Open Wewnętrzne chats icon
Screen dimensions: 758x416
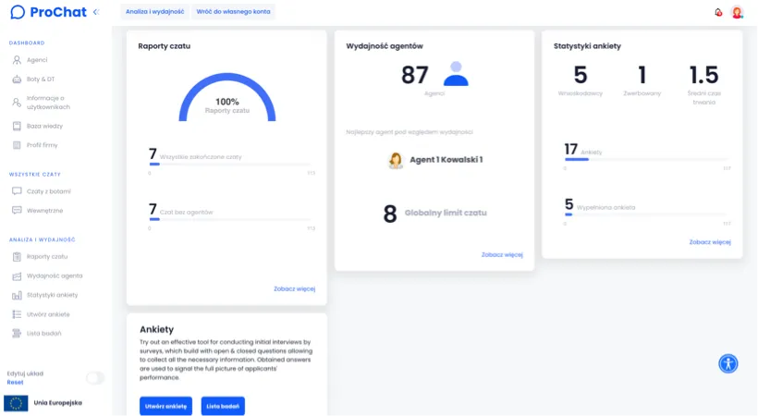point(18,211)
